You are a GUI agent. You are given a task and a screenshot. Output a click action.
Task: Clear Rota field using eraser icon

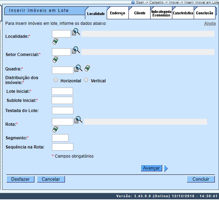point(55,129)
